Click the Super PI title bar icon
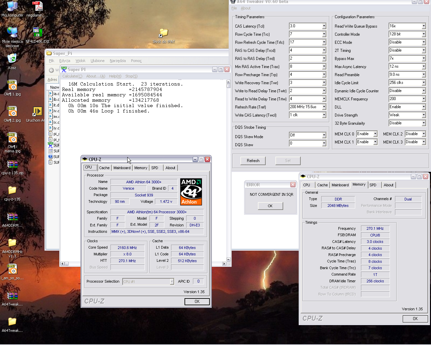 coord(64,69)
